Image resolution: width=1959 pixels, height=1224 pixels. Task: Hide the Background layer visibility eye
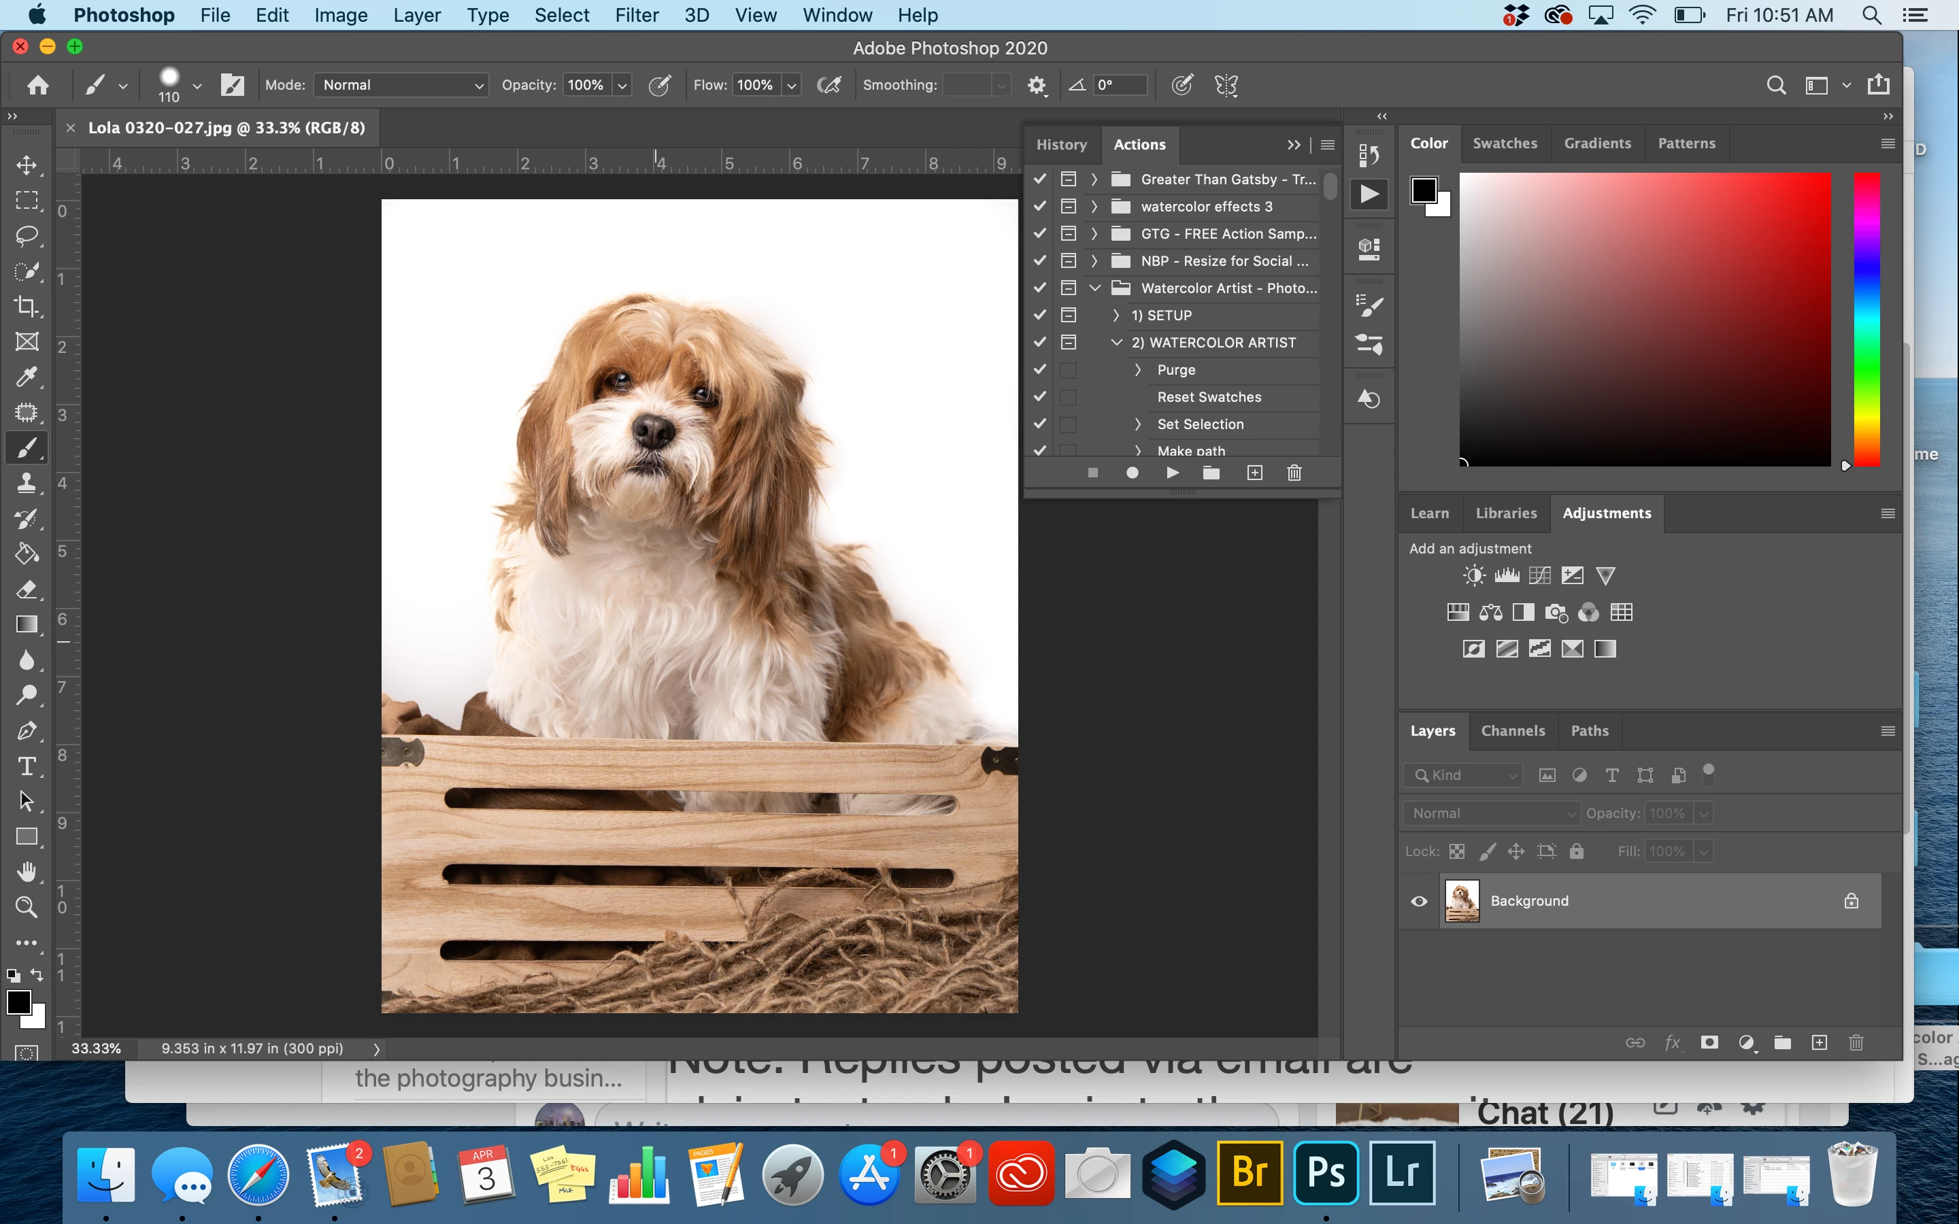pos(1419,901)
